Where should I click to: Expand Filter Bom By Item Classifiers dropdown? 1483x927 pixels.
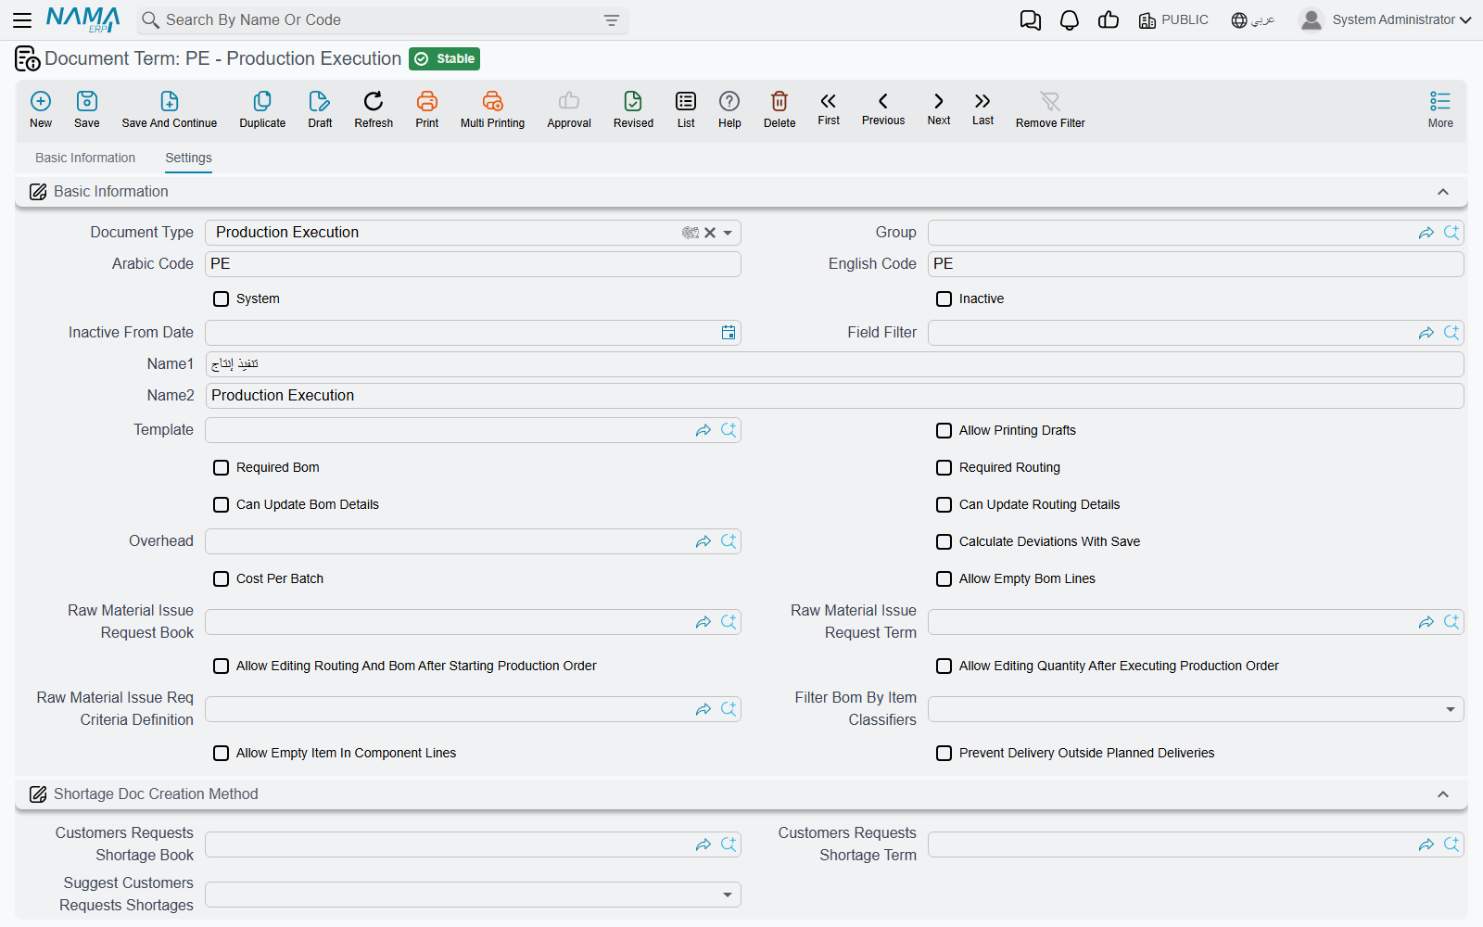point(1451,709)
